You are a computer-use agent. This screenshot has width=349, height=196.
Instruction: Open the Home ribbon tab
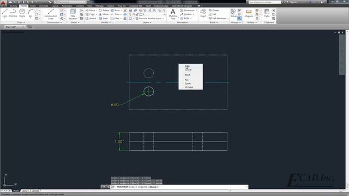tap(23, 6)
